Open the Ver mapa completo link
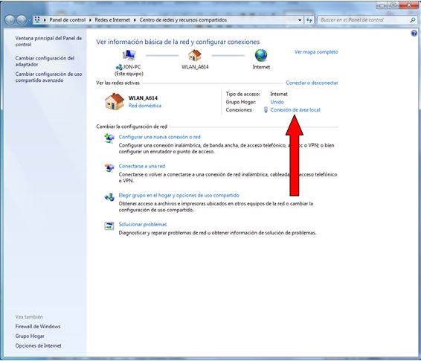Screen dimensions: 421x361 click(x=316, y=52)
